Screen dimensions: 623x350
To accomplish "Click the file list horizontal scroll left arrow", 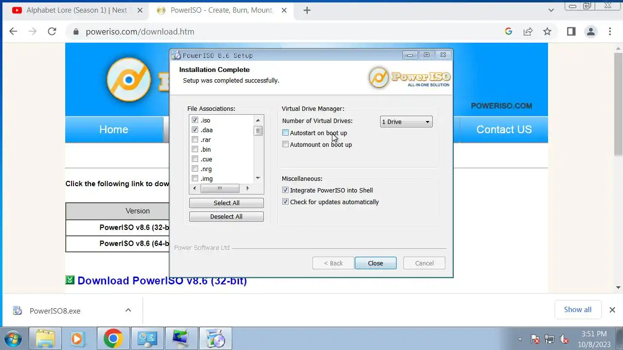I will pyautogui.click(x=195, y=188).
